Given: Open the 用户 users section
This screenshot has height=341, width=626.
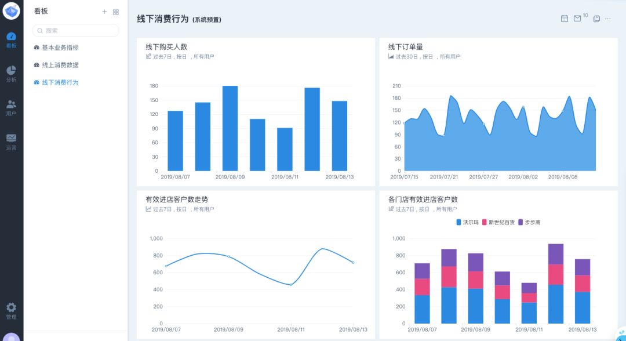Looking at the screenshot, I should tap(11, 108).
